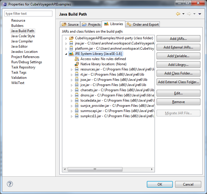Select Java Editor page
This screenshot has height=194, width=207.
[x=19, y=46]
